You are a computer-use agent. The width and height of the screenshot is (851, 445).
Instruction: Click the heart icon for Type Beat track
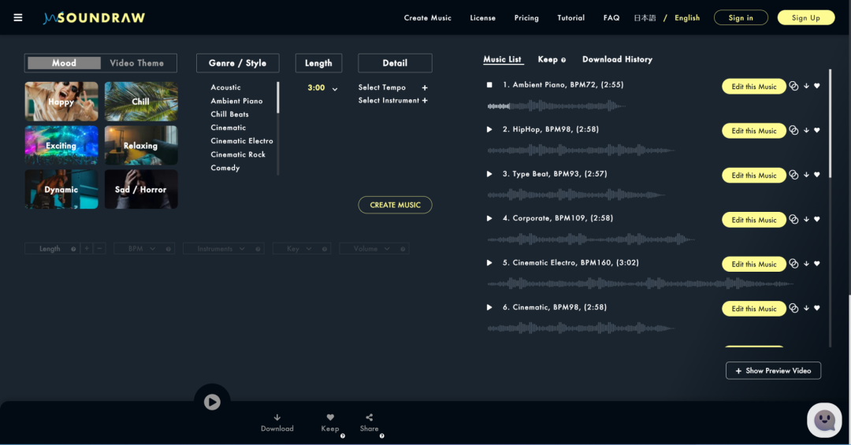click(817, 175)
